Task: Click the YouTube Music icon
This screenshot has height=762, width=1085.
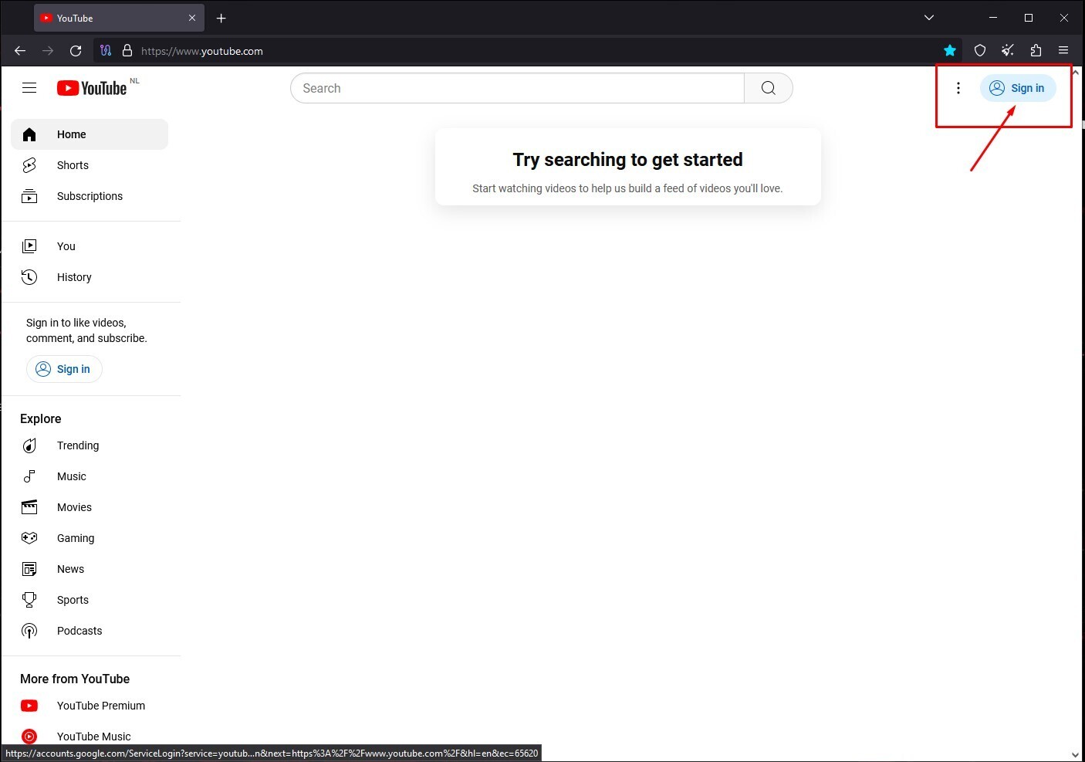Action: point(29,737)
